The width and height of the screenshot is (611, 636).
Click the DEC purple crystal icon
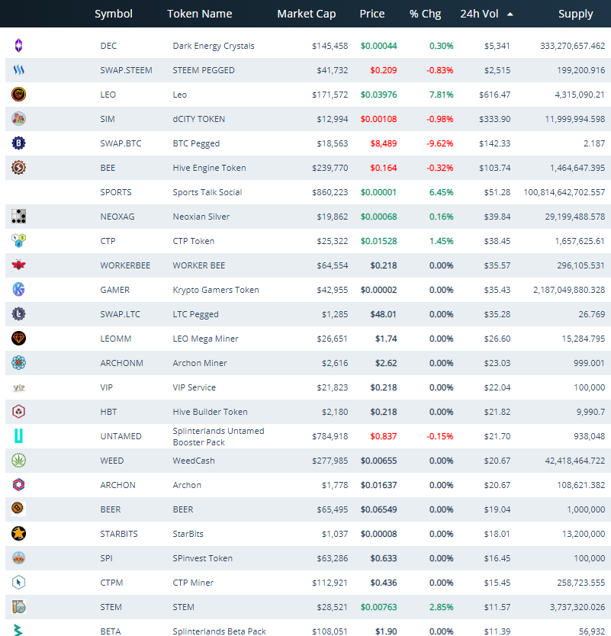18,46
